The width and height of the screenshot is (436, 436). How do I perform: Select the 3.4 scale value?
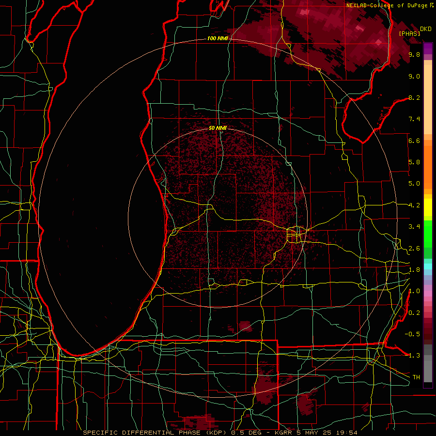click(x=414, y=227)
